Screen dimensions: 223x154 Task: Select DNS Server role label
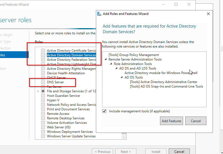point(55,82)
